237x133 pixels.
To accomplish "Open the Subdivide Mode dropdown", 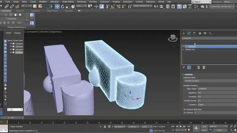I will [x=210, y=81].
